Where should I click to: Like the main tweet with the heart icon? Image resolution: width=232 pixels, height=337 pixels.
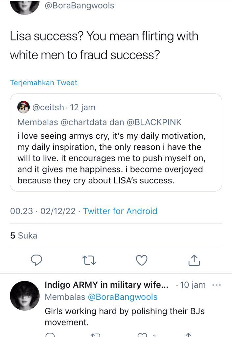(x=142, y=261)
